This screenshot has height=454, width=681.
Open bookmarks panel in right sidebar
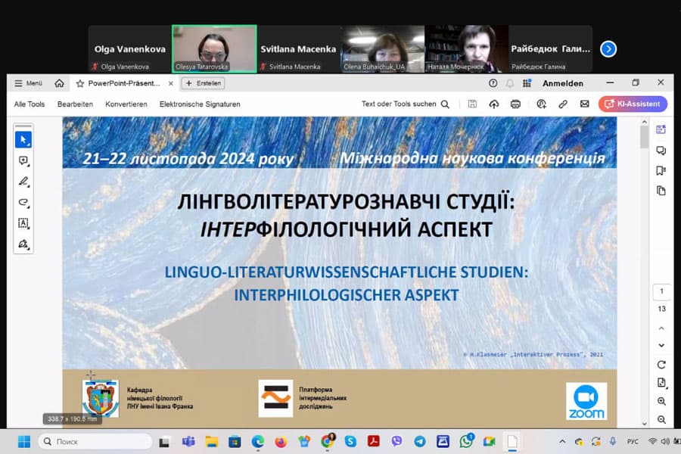pos(661,171)
